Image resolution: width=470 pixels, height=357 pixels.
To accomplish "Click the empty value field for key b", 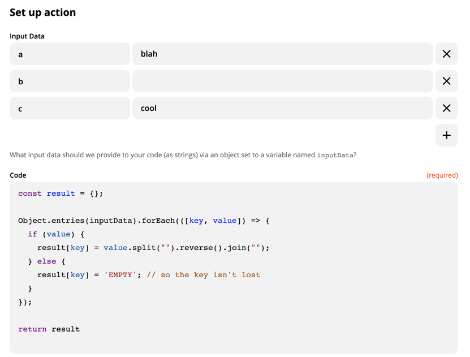I will coord(282,81).
